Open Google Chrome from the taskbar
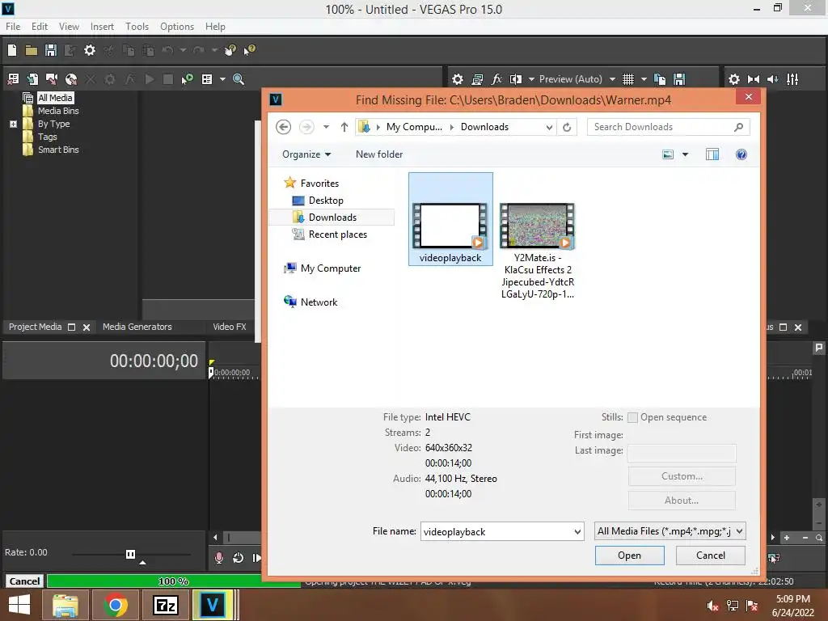 (115, 605)
